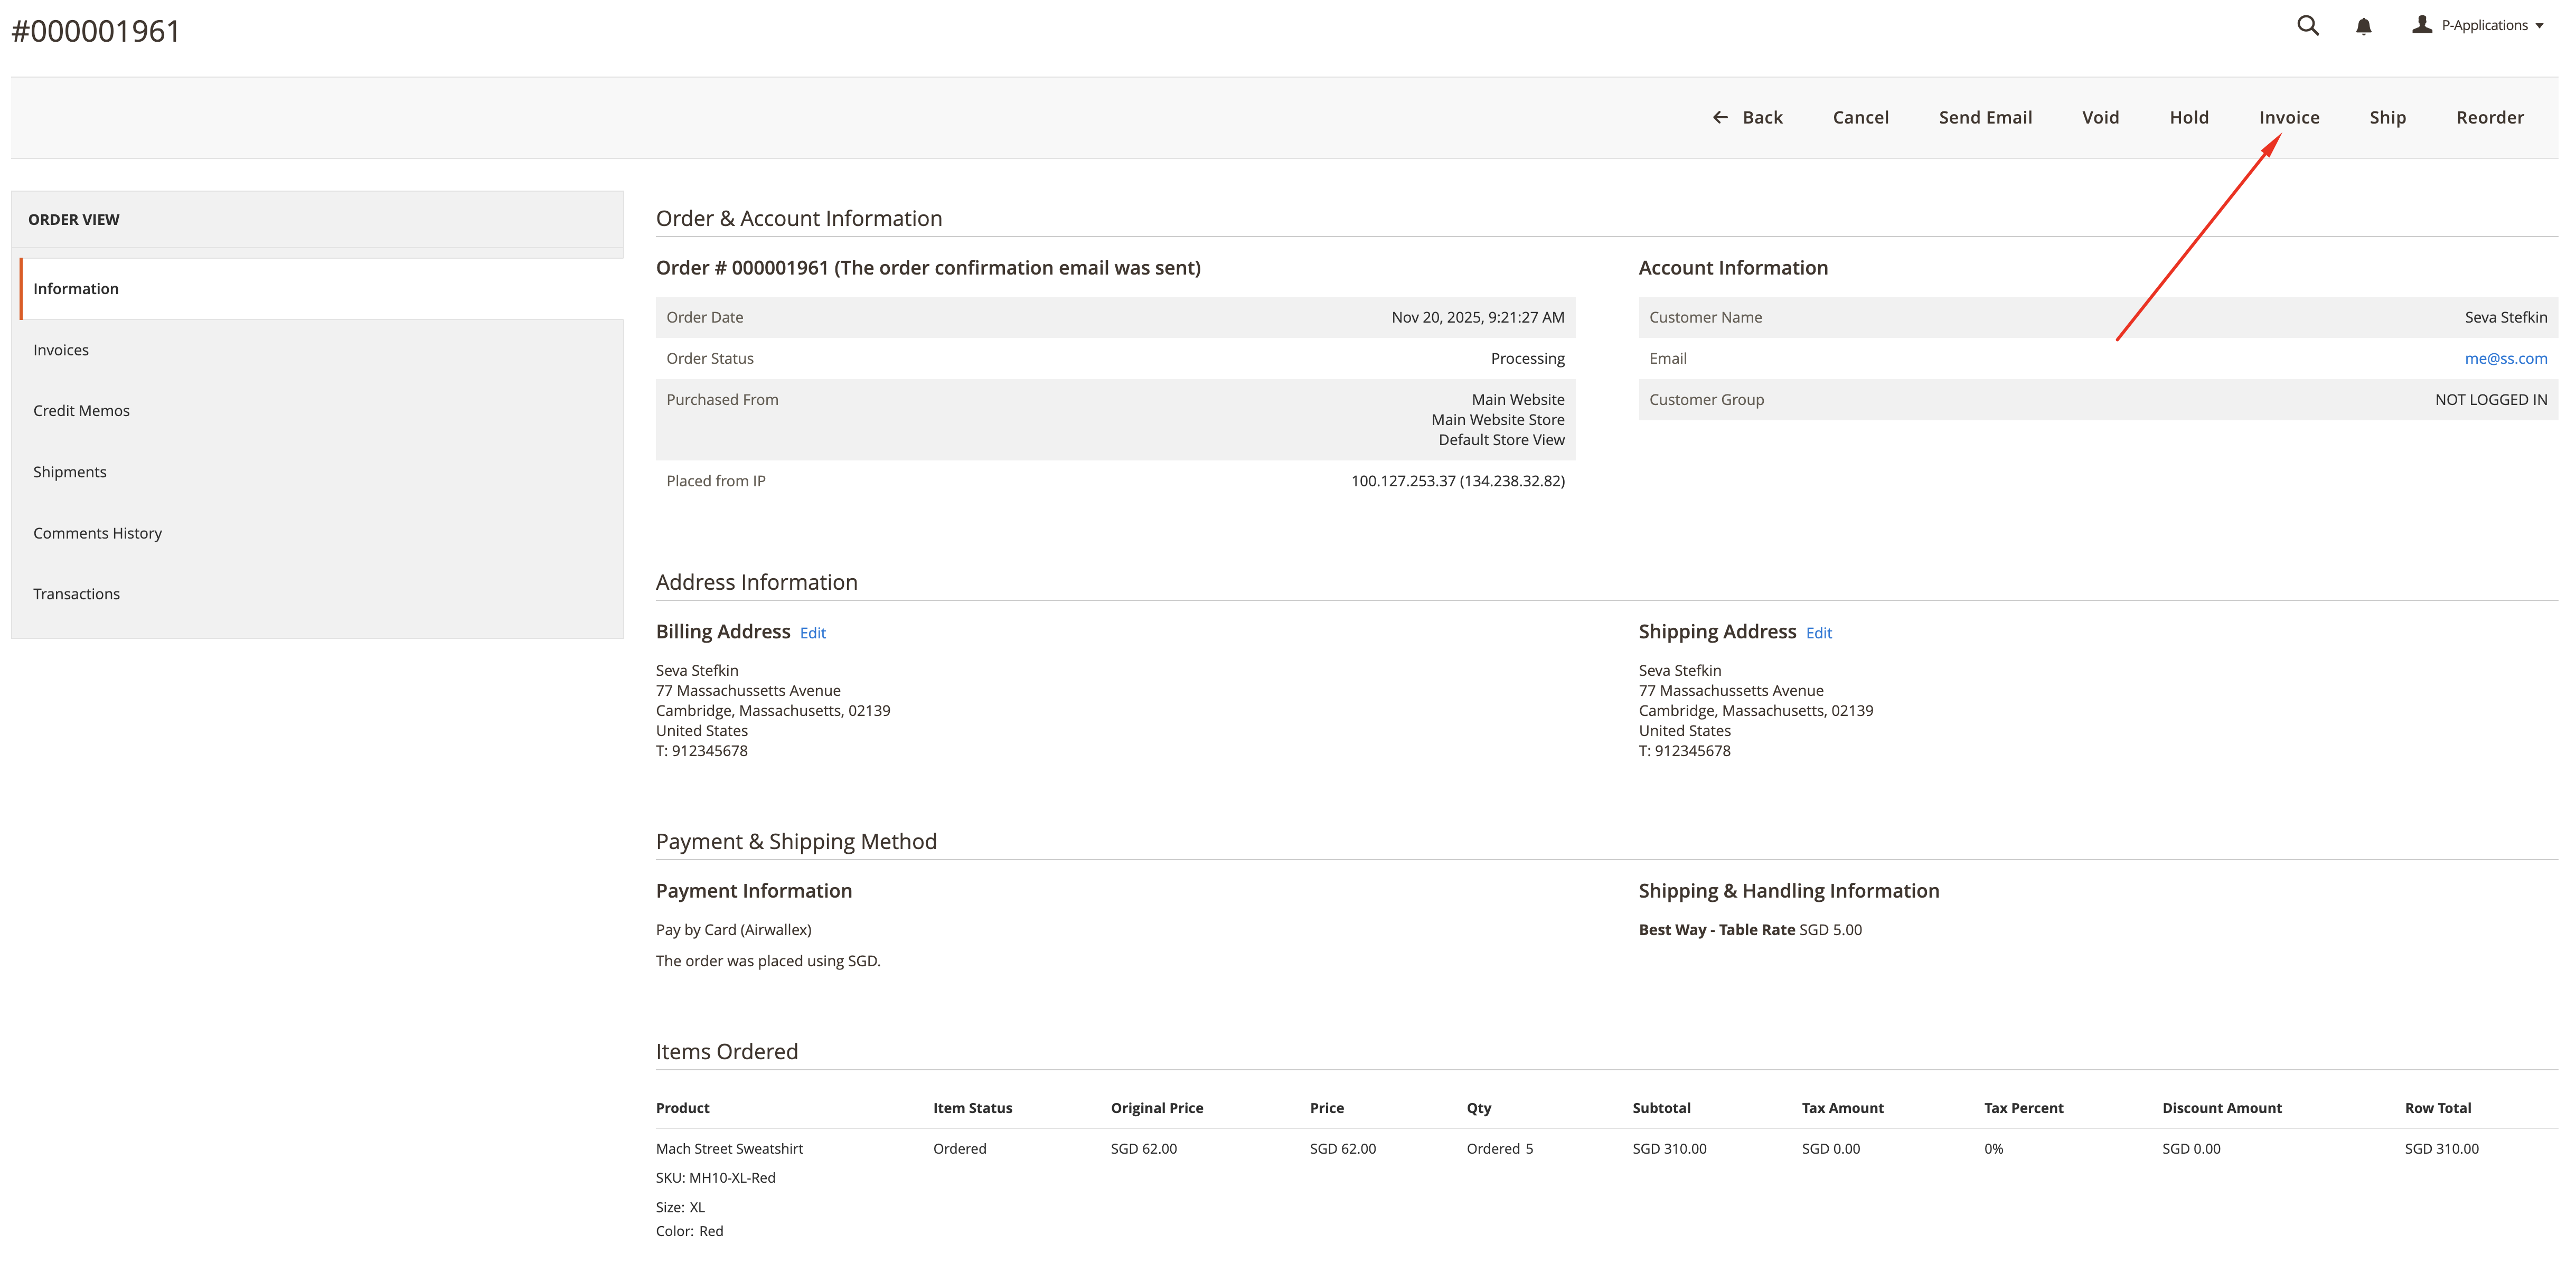Put the order on Hold
The image size is (2576, 1263).
click(x=2189, y=117)
